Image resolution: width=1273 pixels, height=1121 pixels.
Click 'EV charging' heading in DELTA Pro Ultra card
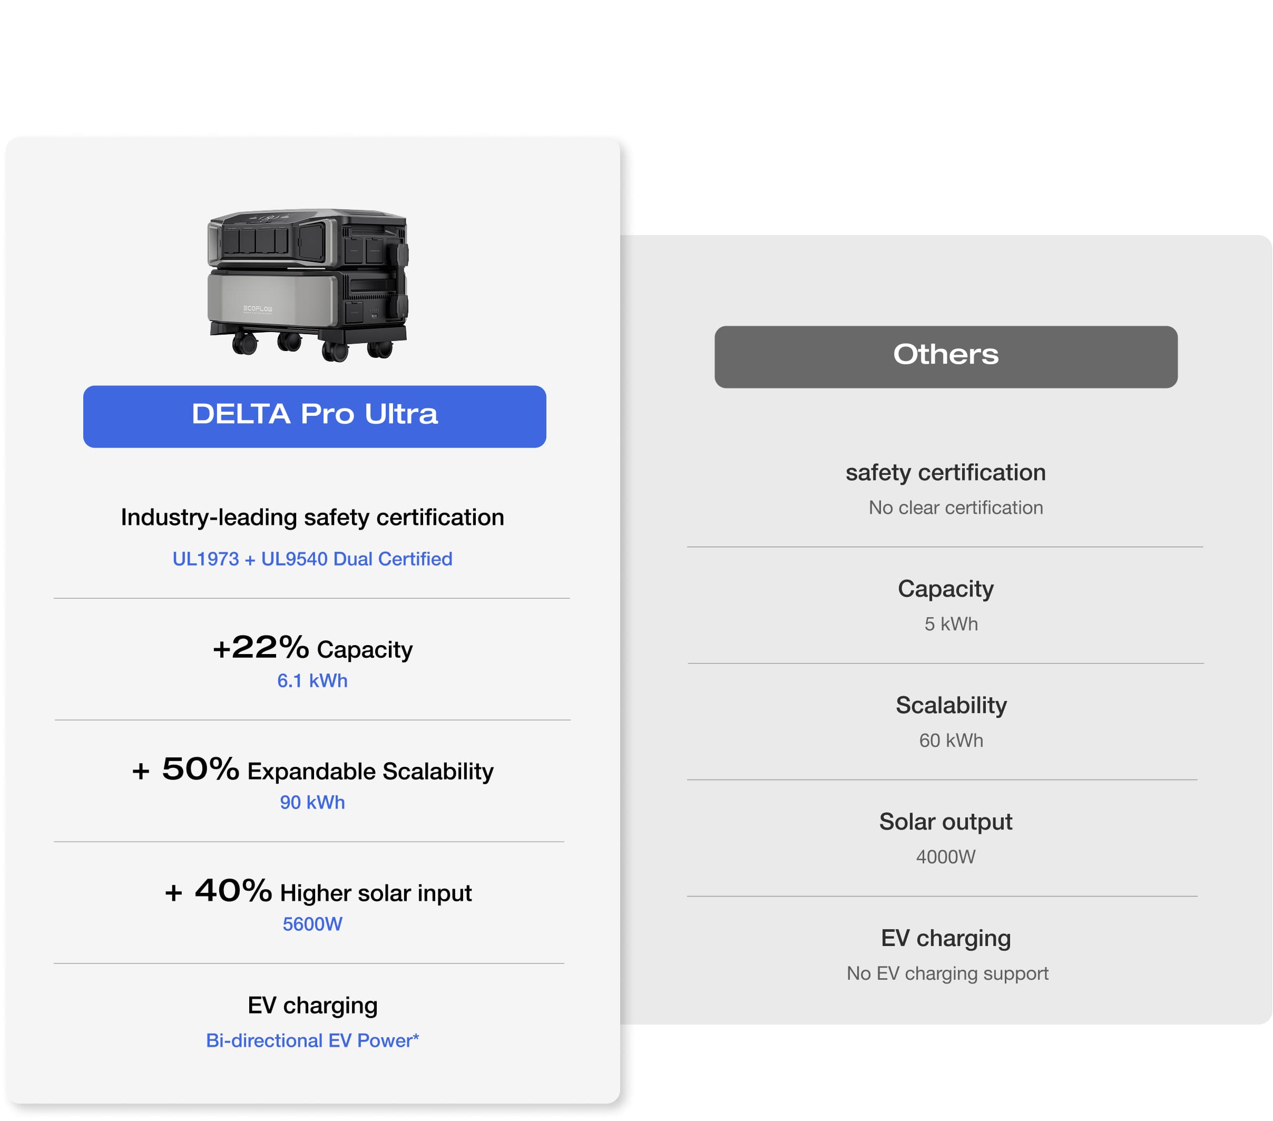point(312,1005)
